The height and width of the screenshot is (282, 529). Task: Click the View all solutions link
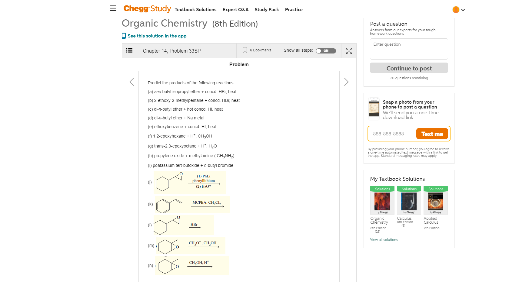coord(384,240)
